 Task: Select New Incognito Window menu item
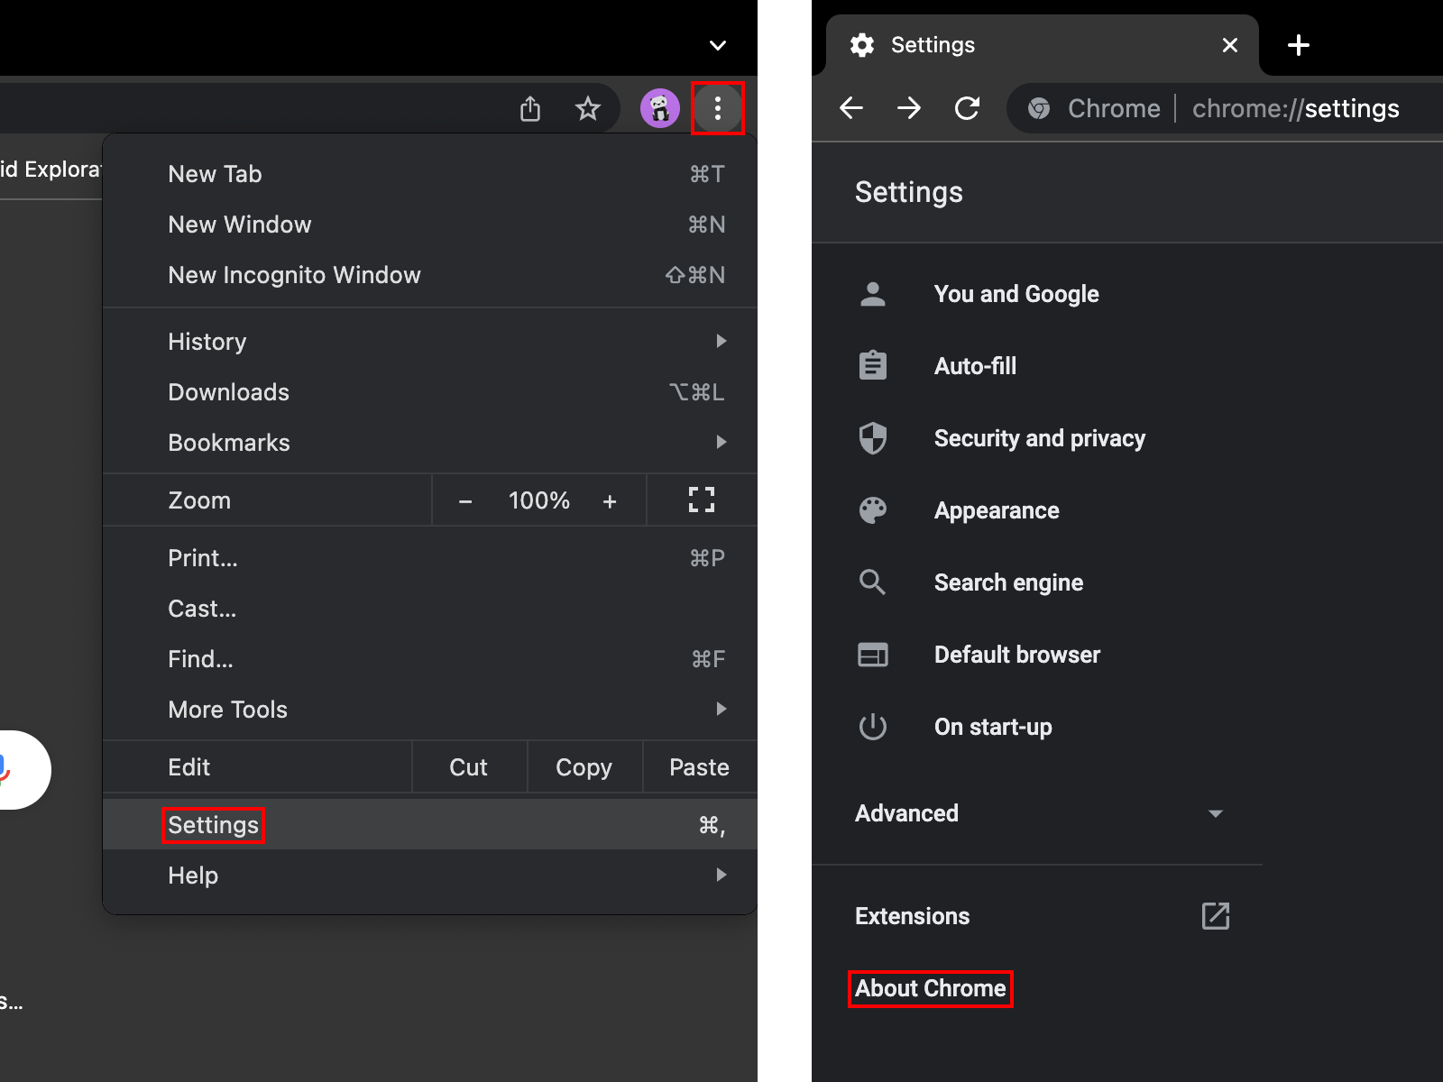coord(430,275)
